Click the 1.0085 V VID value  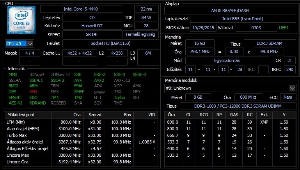[x=147, y=142]
